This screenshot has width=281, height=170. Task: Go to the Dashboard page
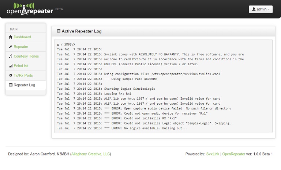coord(22,37)
